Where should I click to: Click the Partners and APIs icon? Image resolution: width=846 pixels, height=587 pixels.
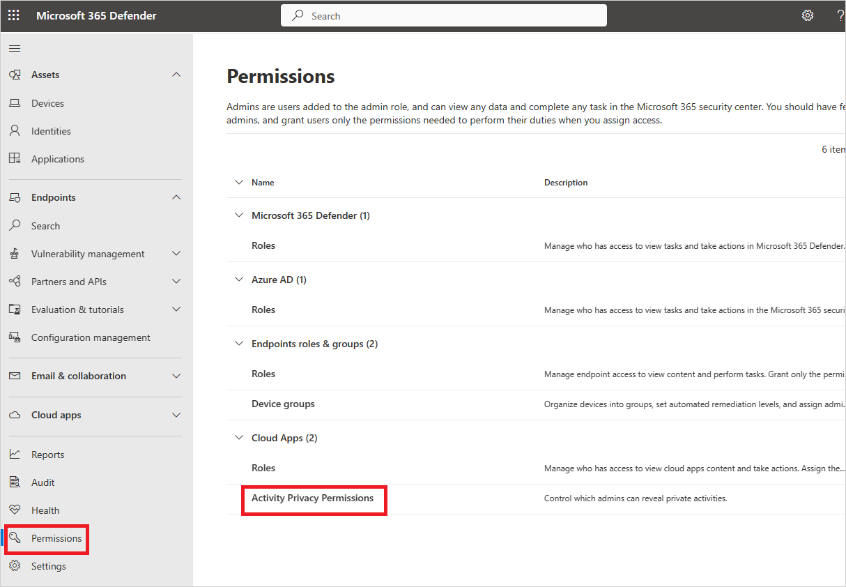(15, 281)
